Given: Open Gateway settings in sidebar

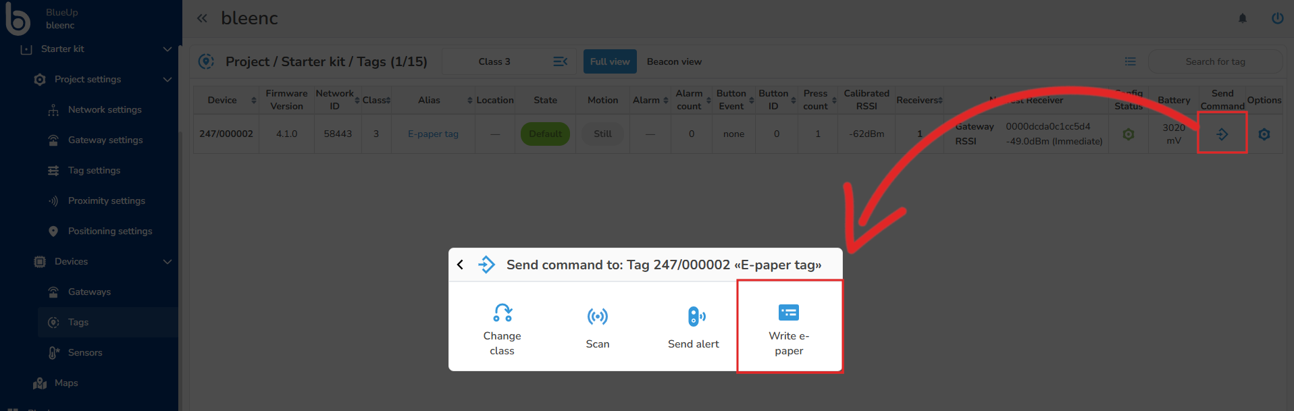Looking at the screenshot, I should pos(105,140).
